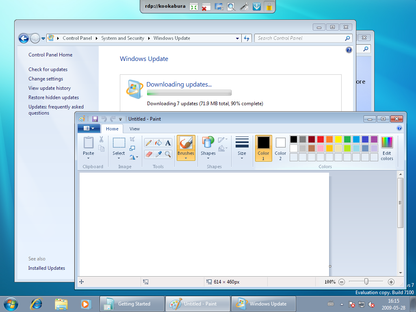Click the vertical scrollbar in Paint's canvas area

point(400,203)
